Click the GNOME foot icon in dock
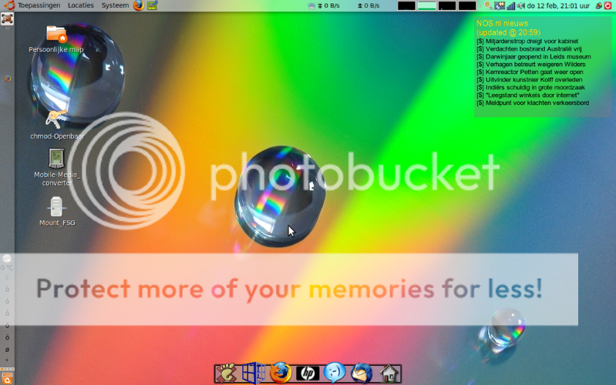This screenshot has height=385, width=616. point(227,373)
